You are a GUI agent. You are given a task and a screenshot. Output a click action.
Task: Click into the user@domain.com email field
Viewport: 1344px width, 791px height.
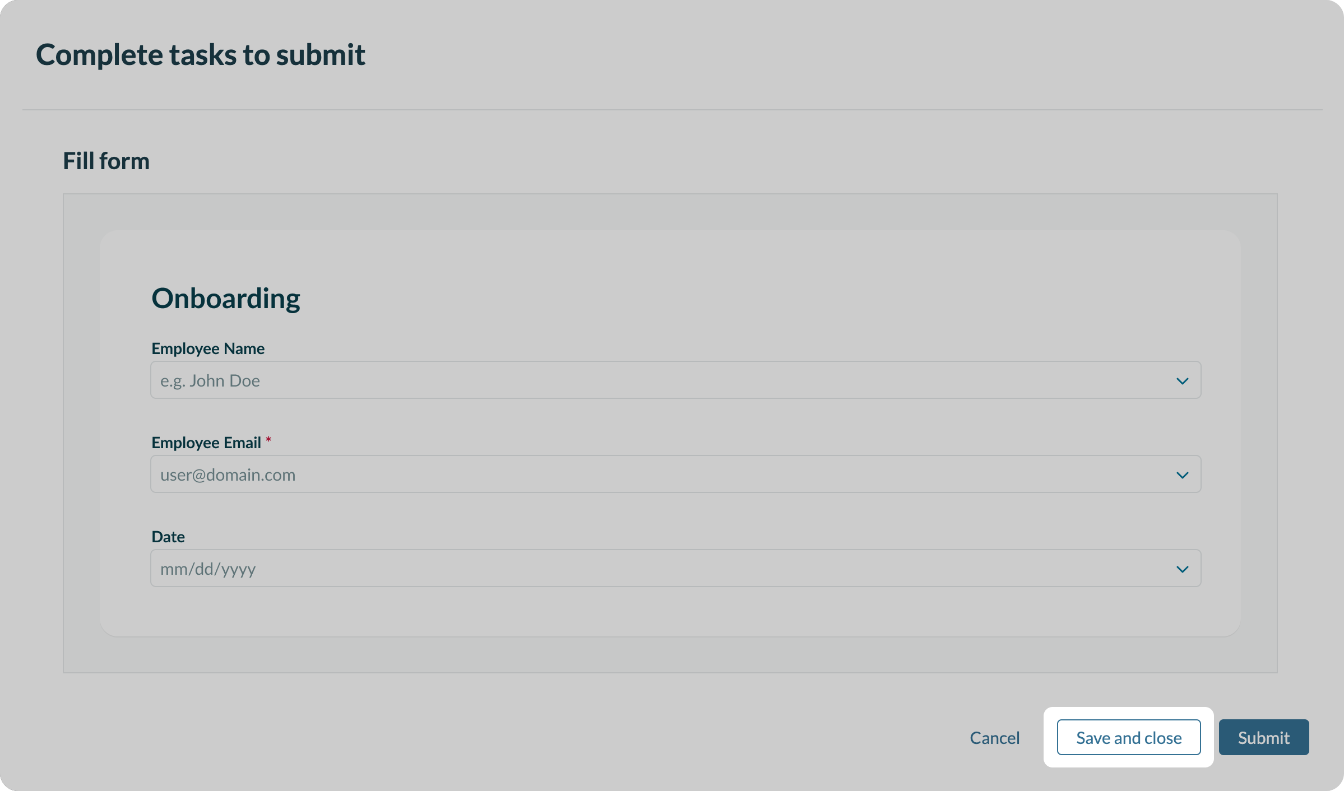click(617, 474)
